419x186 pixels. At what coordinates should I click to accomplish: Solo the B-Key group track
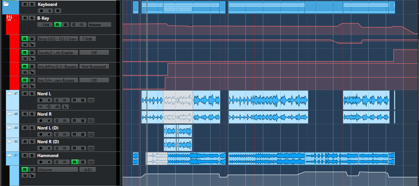tap(32, 18)
